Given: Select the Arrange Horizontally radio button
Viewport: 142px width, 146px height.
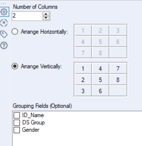Looking at the screenshot, I should pos(15,32).
